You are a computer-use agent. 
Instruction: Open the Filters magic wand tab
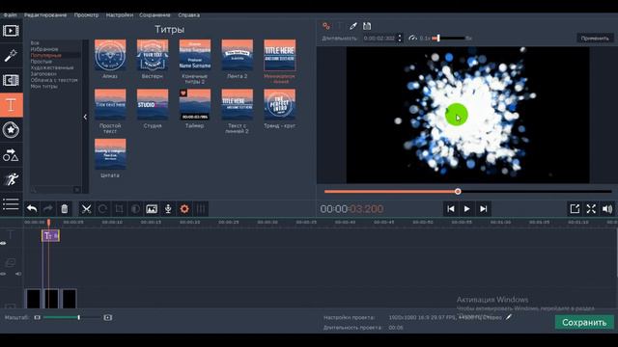[x=11, y=56]
